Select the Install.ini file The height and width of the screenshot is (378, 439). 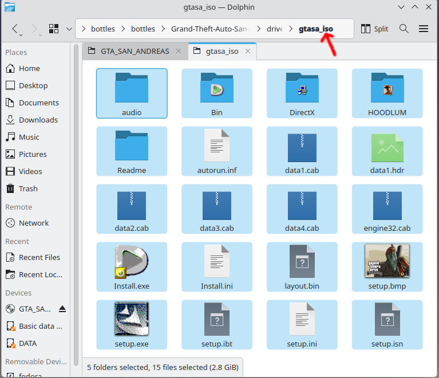pos(217,267)
